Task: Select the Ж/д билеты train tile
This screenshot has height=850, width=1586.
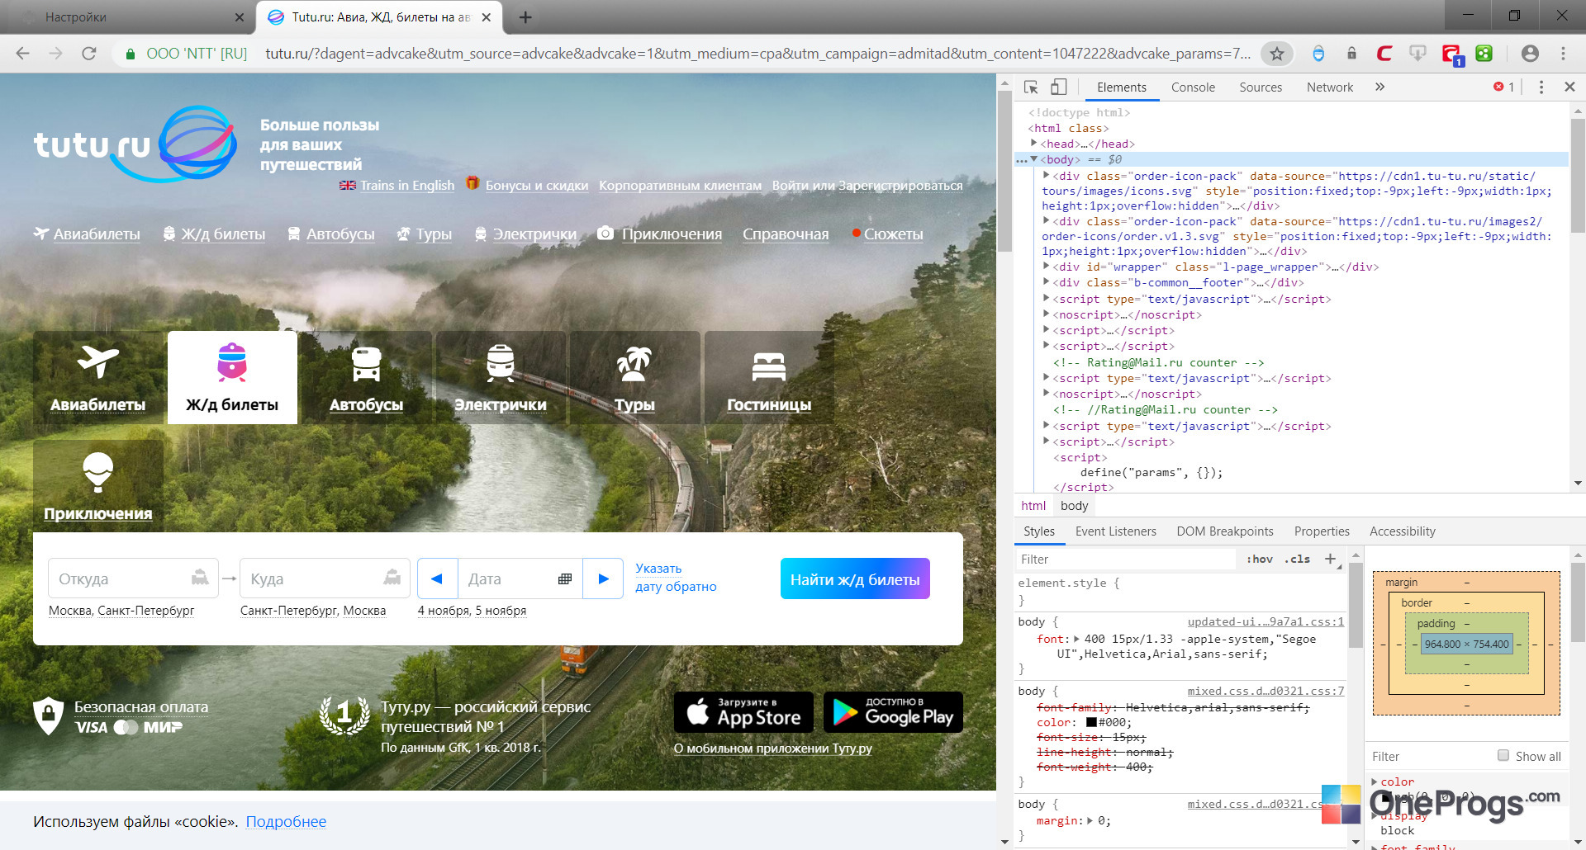Action: (232, 378)
